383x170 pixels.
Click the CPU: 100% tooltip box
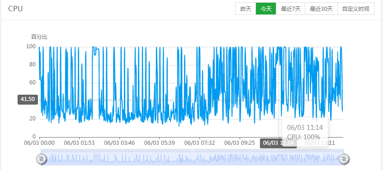coord(305,132)
